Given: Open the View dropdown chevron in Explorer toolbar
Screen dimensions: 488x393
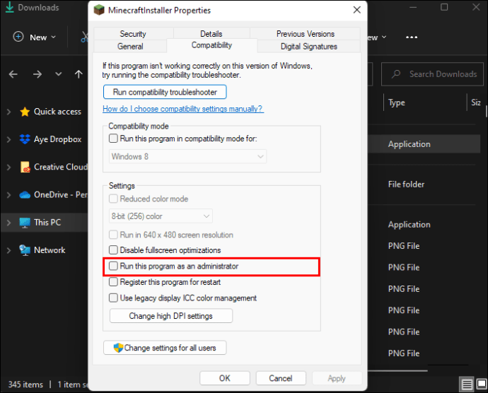Looking at the screenshot, I should coord(384,37).
